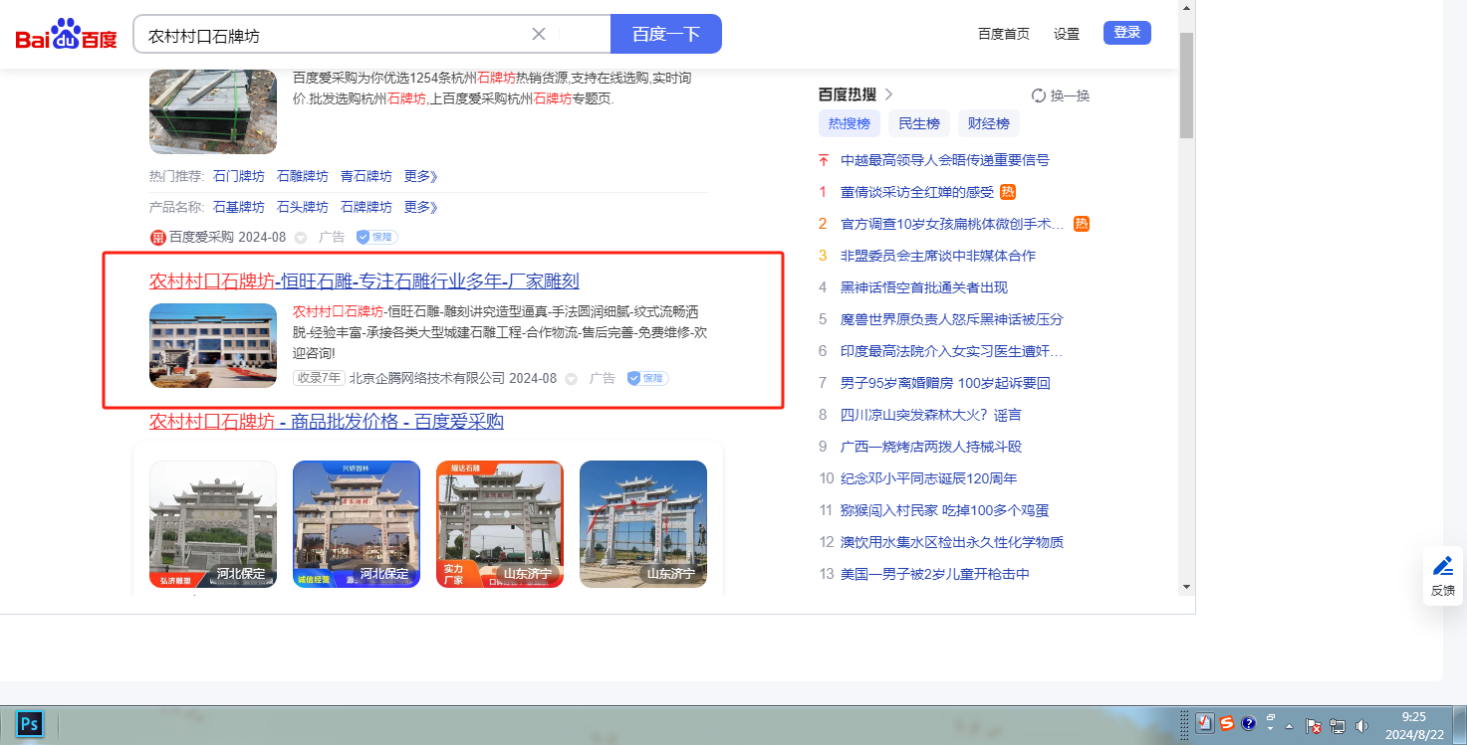The width and height of the screenshot is (1467, 745).
Task: Open Photoshop from the taskbar
Action: click(x=30, y=724)
